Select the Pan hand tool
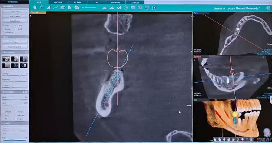Viewport: 272px width, 143px height. [35, 8]
